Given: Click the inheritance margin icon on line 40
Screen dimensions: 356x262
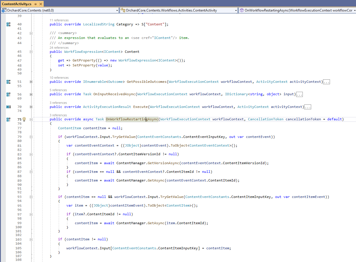Looking at the screenshot, I should point(8,25).
